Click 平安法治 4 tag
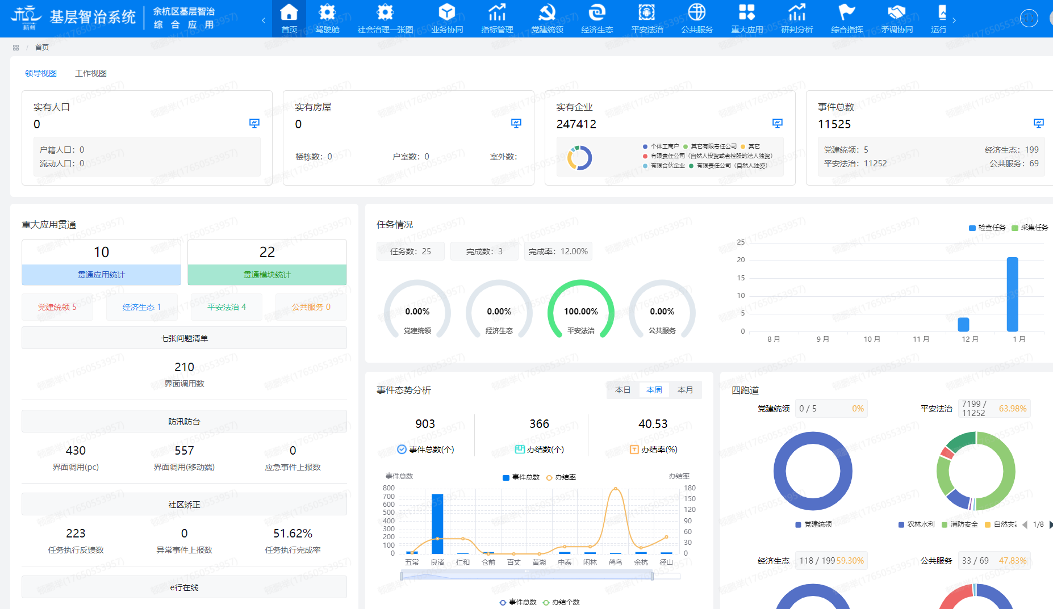The height and width of the screenshot is (609, 1053). pyautogui.click(x=227, y=307)
